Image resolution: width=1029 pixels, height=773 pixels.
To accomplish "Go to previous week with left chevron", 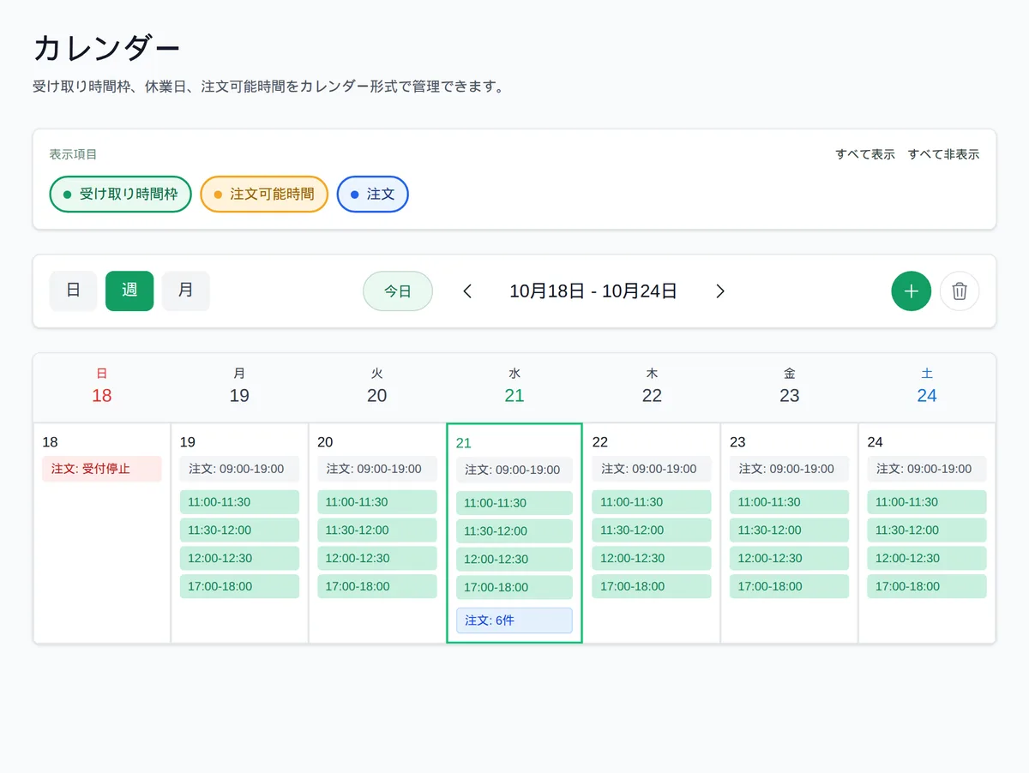I will (x=467, y=291).
